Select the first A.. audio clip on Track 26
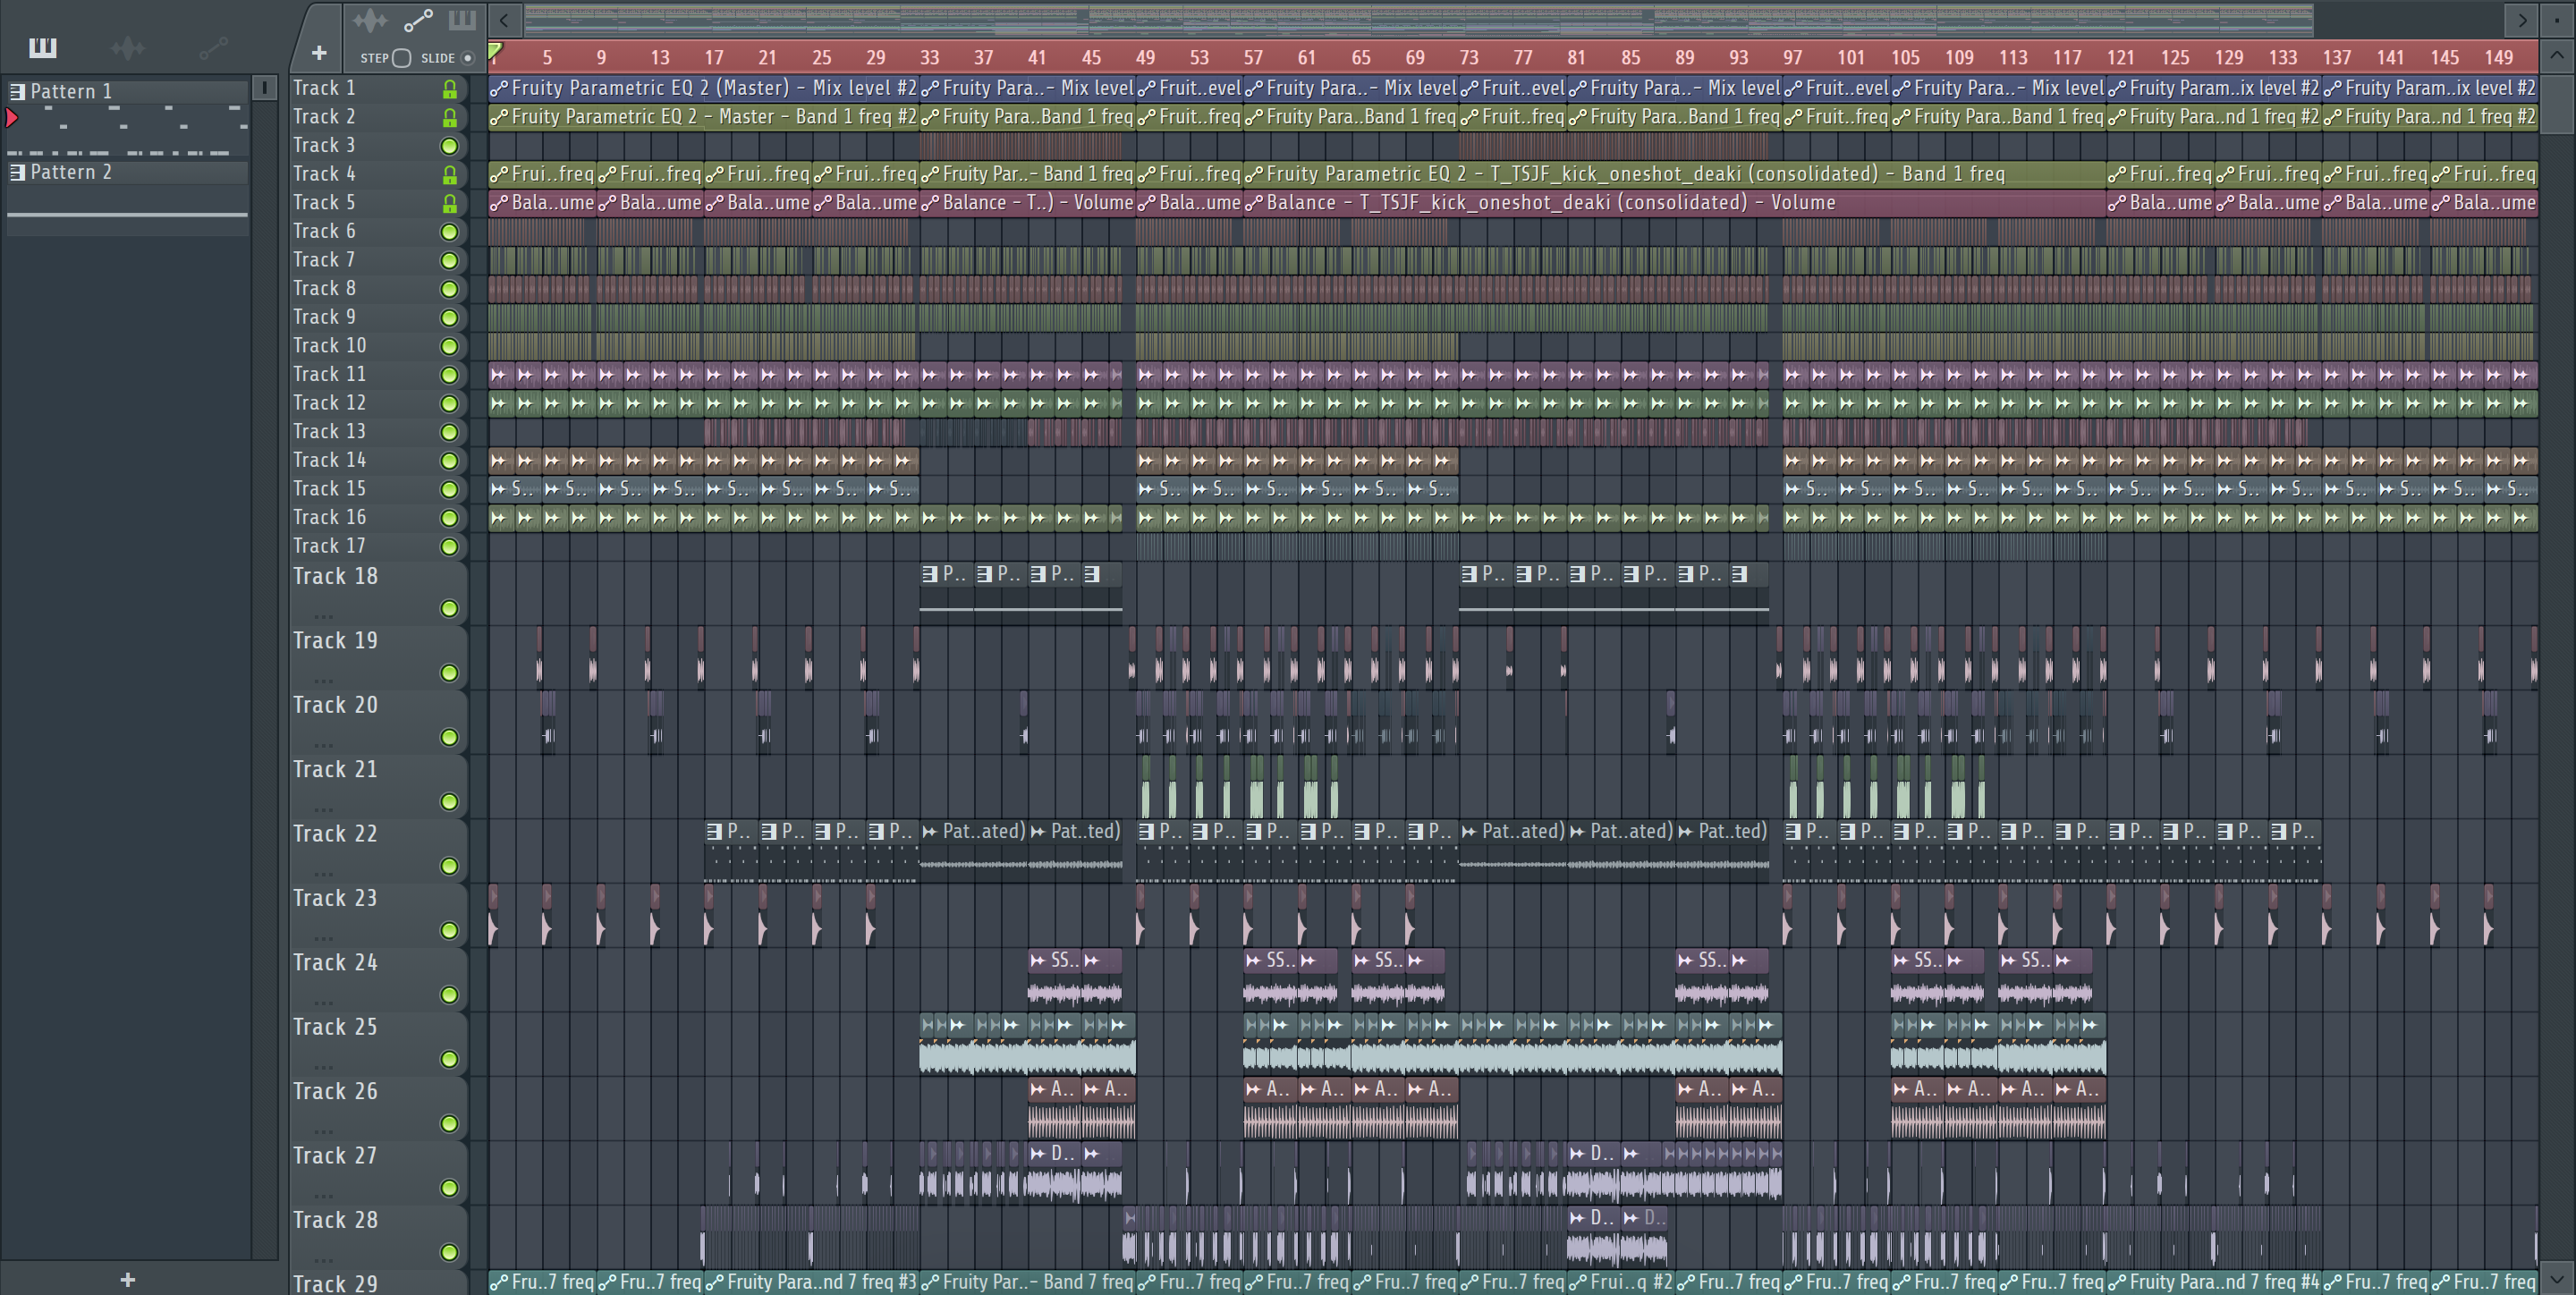The height and width of the screenshot is (1295, 2576). click(1055, 1107)
